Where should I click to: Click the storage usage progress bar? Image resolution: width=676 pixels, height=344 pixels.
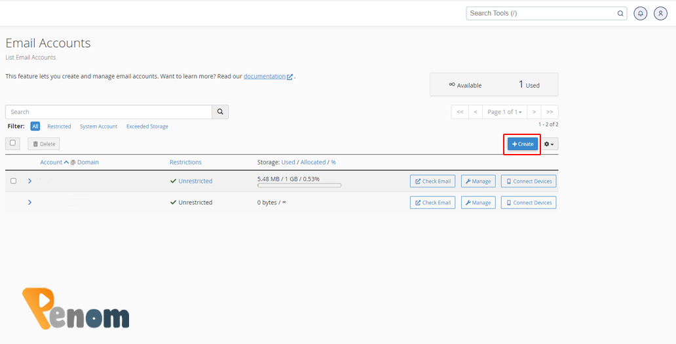(x=299, y=185)
